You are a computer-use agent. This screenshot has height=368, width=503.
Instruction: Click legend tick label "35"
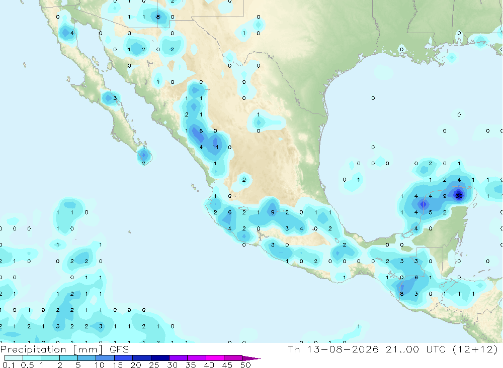pos(191,365)
